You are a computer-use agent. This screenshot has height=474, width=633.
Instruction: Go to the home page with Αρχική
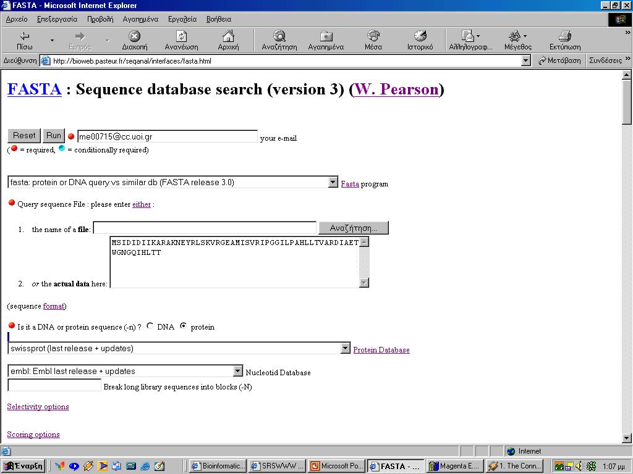(228, 41)
